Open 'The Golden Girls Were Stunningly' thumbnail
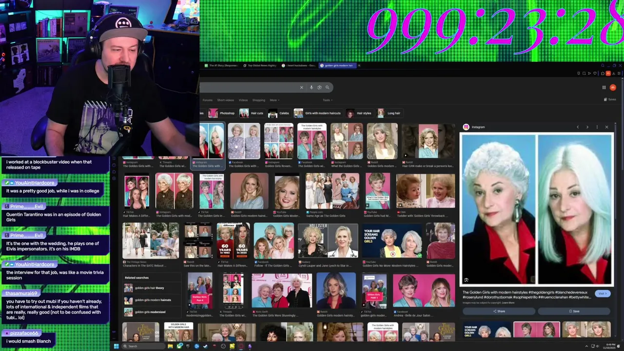Viewport: 624px width, 351px height. [x=281, y=291]
